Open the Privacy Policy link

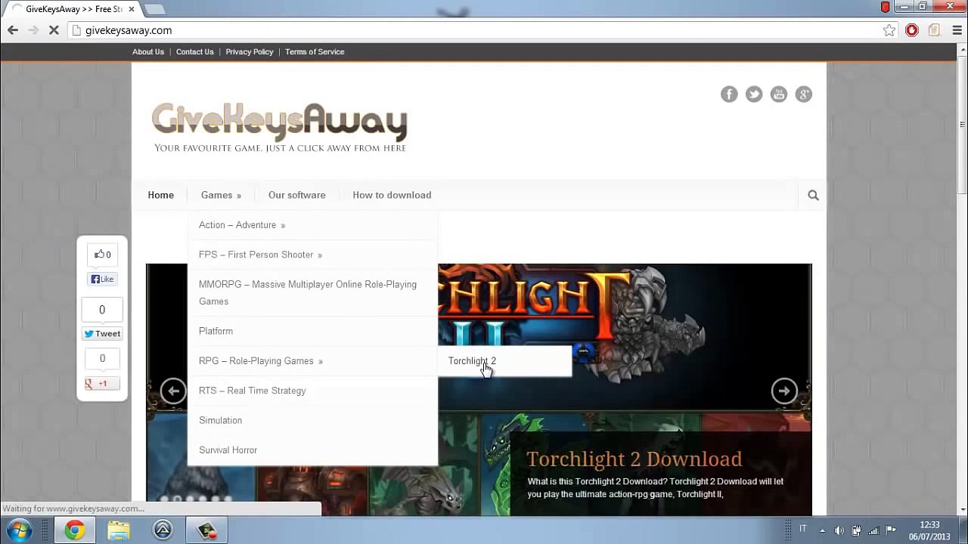point(249,52)
